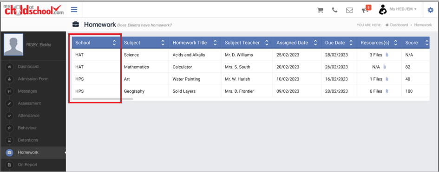Image resolution: width=439 pixels, height=172 pixels.
Task: Click paperclip icon for Water Painting
Action: (387, 79)
